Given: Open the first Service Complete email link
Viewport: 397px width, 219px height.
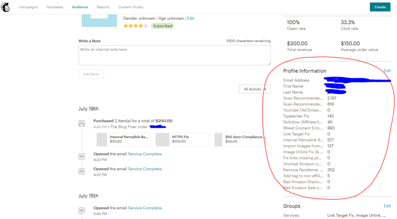Looking at the screenshot, I should [x=145, y=154].
